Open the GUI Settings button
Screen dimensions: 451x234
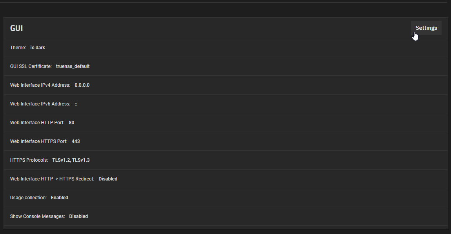pyautogui.click(x=426, y=28)
